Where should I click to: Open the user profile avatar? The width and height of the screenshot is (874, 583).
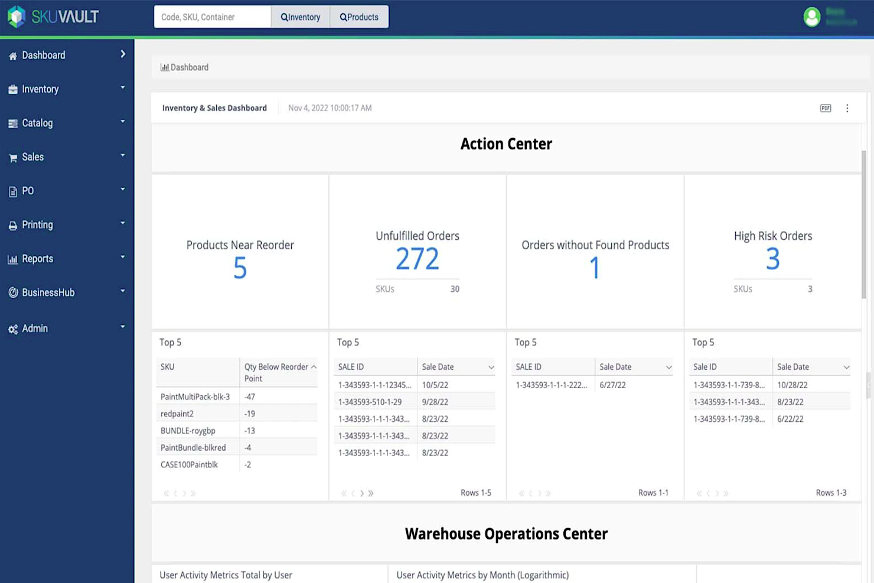(812, 17)
